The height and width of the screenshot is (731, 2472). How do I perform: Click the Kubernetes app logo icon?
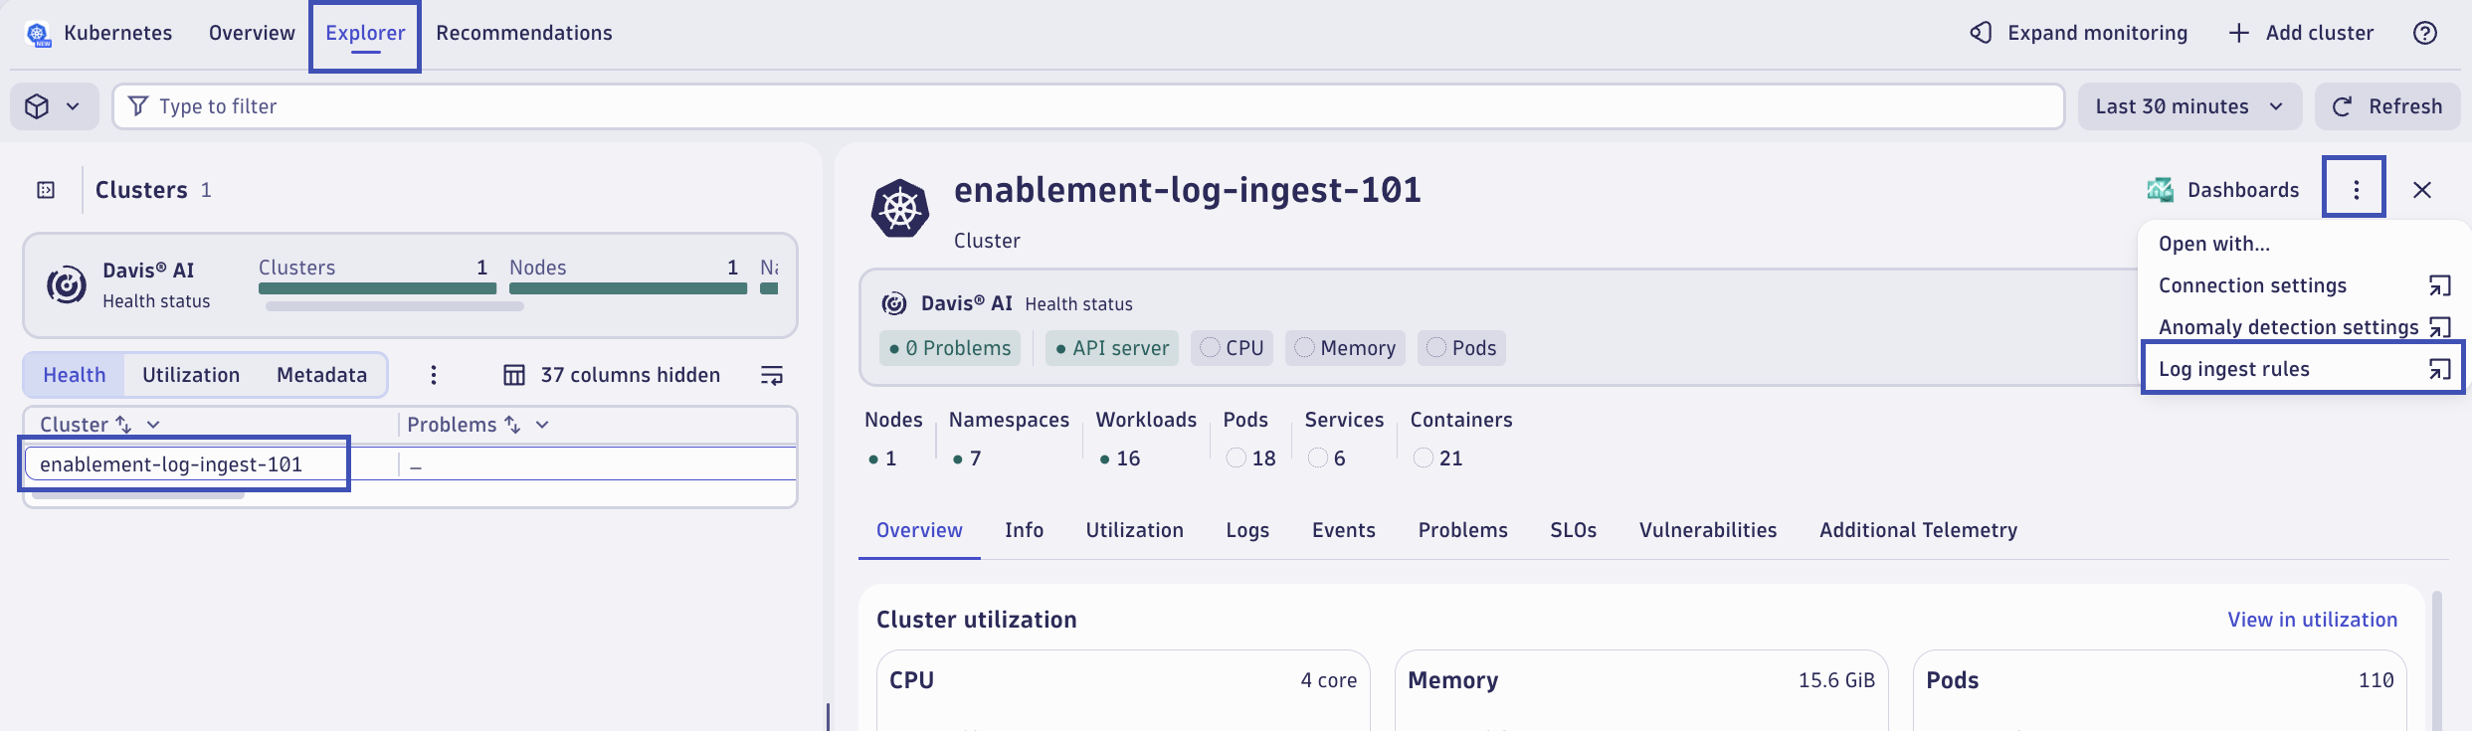(38, 34)
